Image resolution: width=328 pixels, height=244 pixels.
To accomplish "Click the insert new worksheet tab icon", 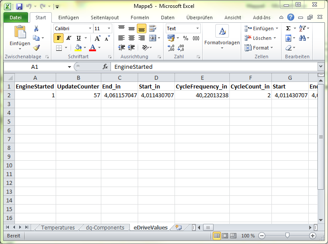I will click(178, 227).
